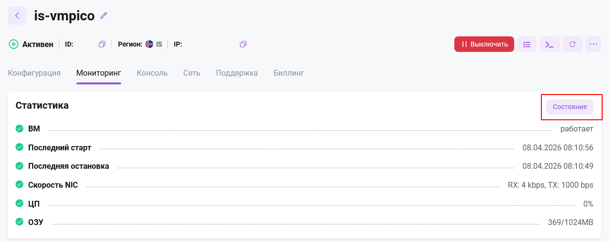Click the green check next to ВМ
The image size is (609, 242).
(19, 129)
